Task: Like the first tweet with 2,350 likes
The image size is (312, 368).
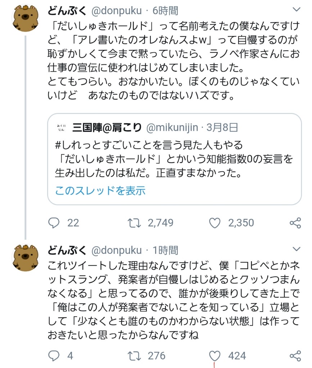Action: point(215,223)
